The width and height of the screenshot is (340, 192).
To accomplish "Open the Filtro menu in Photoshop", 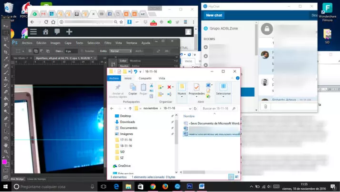I will [x=107, y=43].
